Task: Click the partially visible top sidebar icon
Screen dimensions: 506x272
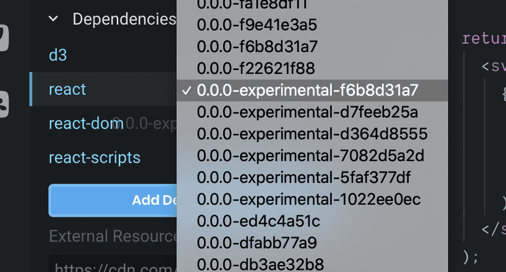Action: 3,37
